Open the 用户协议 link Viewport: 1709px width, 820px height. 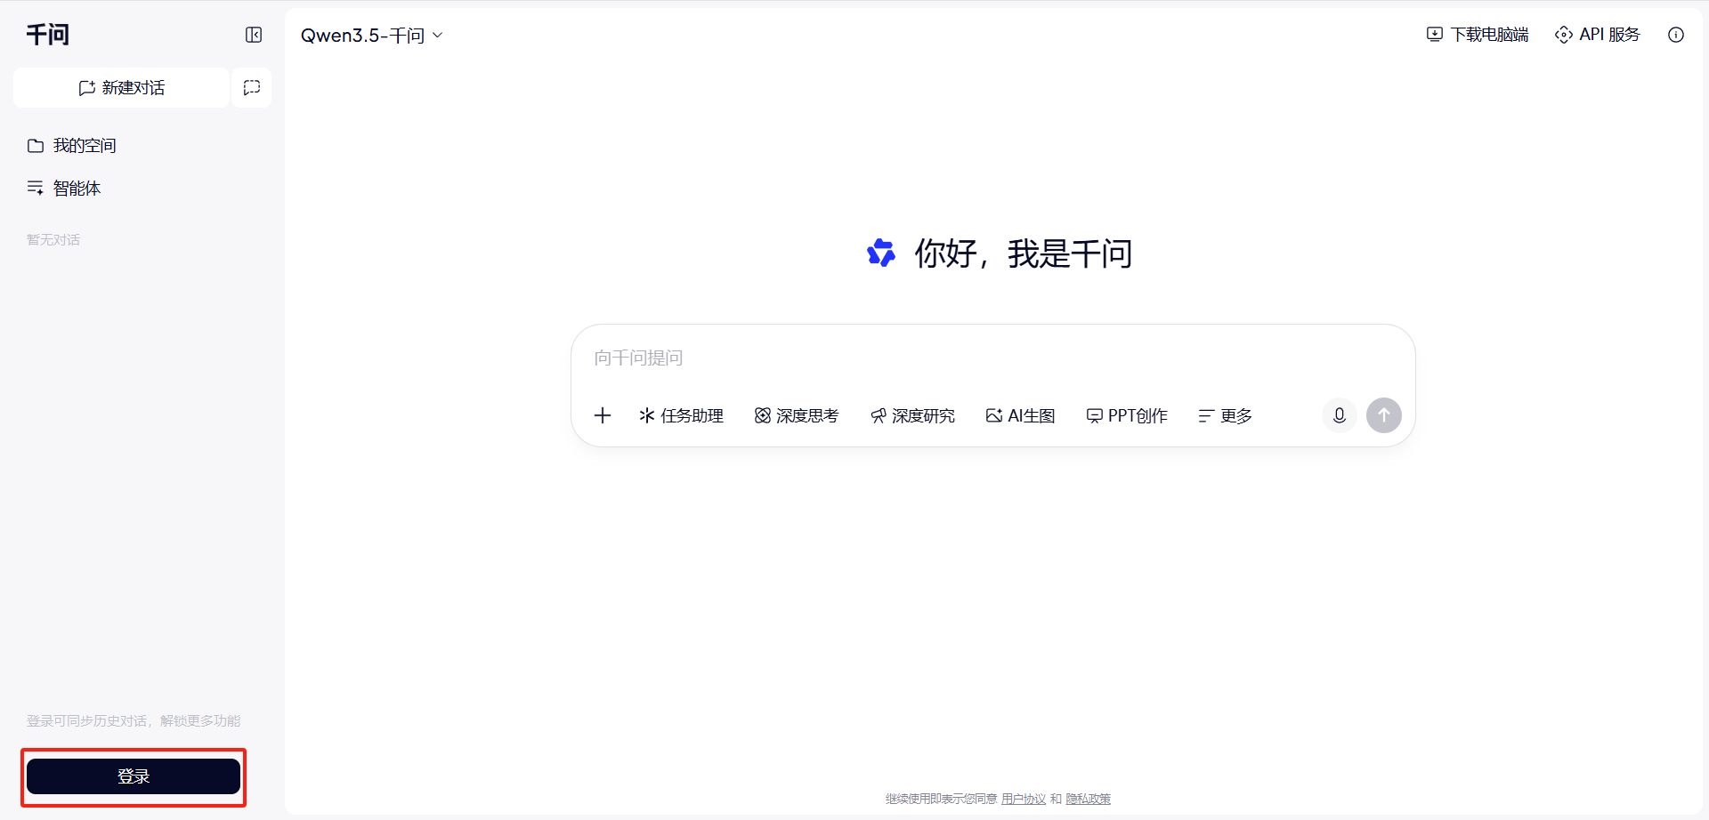point(1024,799)
